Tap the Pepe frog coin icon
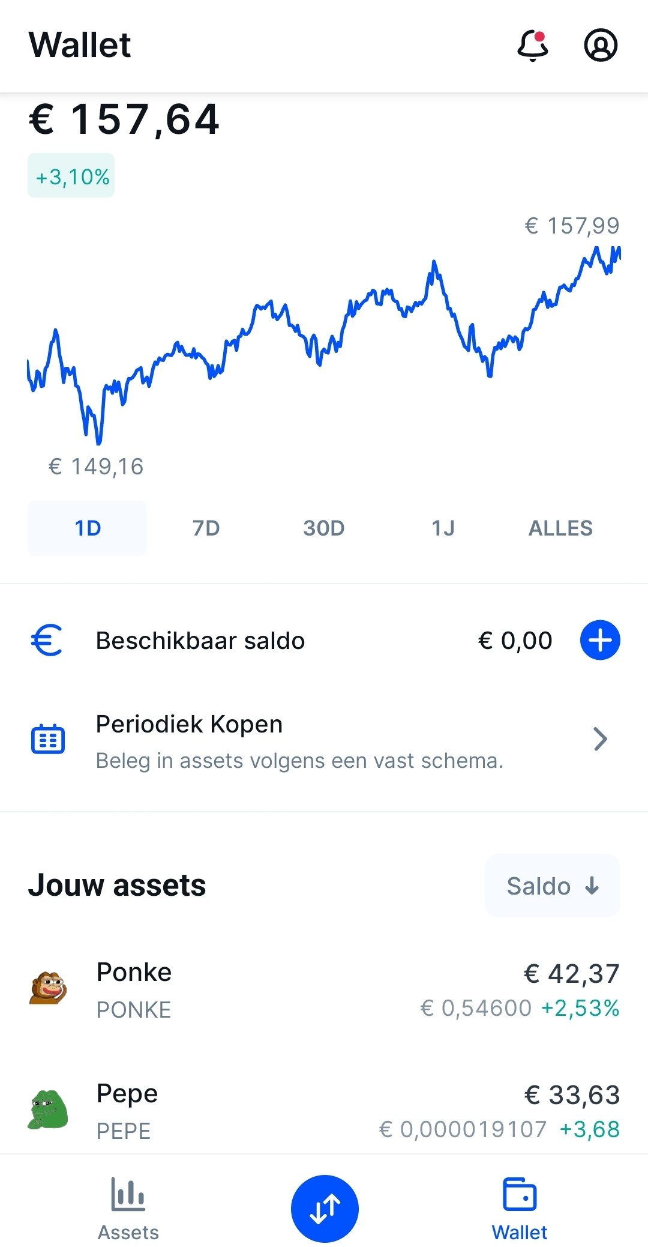Screen dimensions: 648x1247 [48, 1110]
